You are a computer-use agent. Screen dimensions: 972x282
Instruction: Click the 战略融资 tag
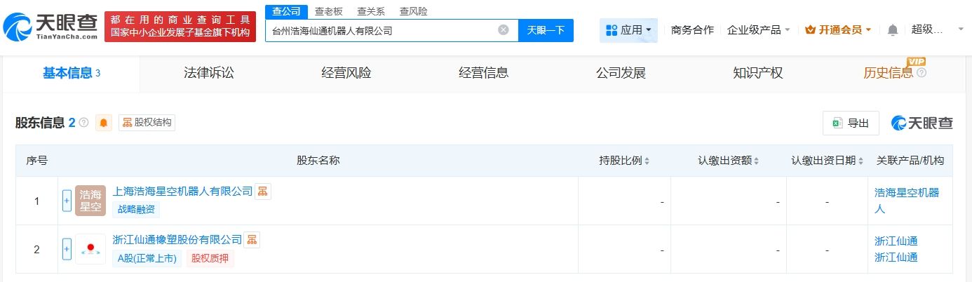pyautogui.click(x=136, y=209)
